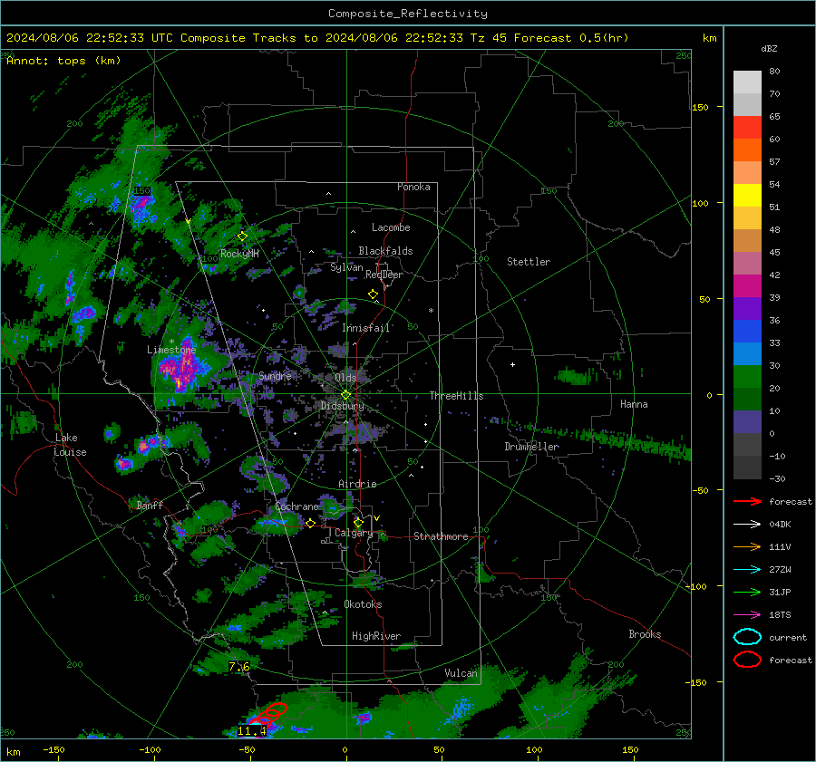Click the dBZ legend heading
Viewport: 816px width, 762px height.
pos(769,49)
